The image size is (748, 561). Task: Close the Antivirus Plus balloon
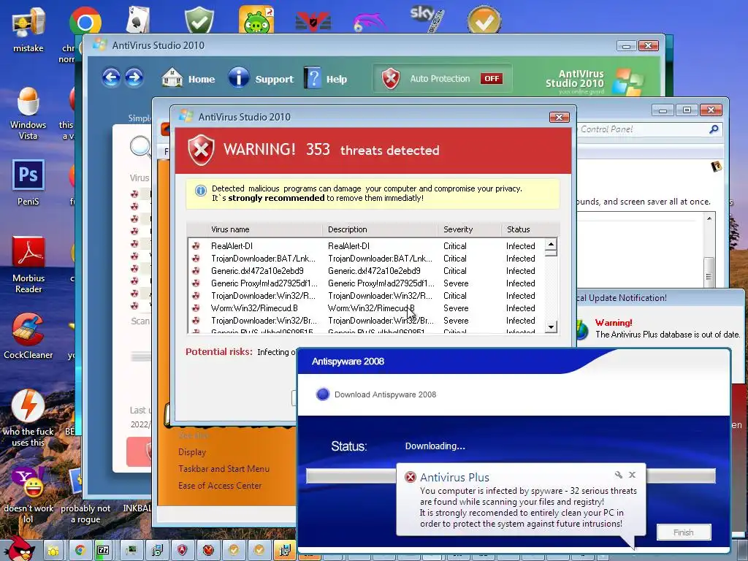point(632,475)
